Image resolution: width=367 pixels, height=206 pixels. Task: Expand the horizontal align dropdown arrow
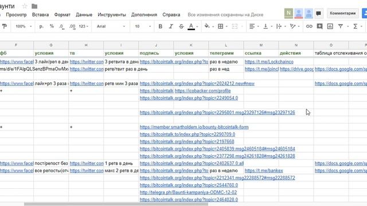click(258, 27)
